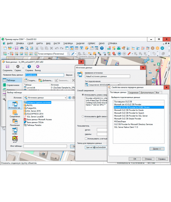Click the pencil edit icon beside layer combo
The height and width of the screenshot is (202, 171).
(x=73, y=54)
